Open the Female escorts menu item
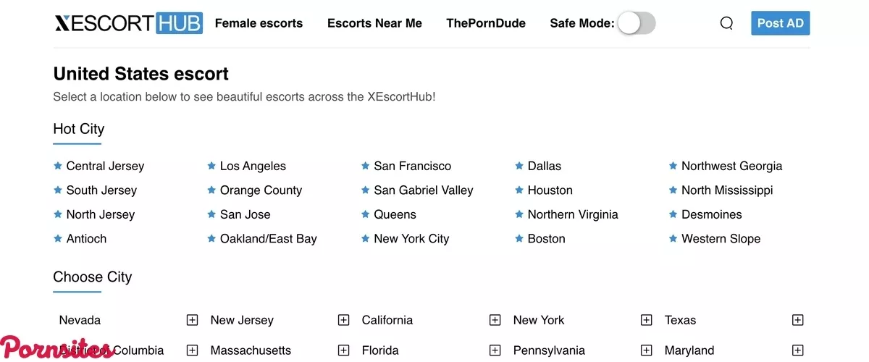The height and width of the screenshot is (362, 869). point(259,23)
